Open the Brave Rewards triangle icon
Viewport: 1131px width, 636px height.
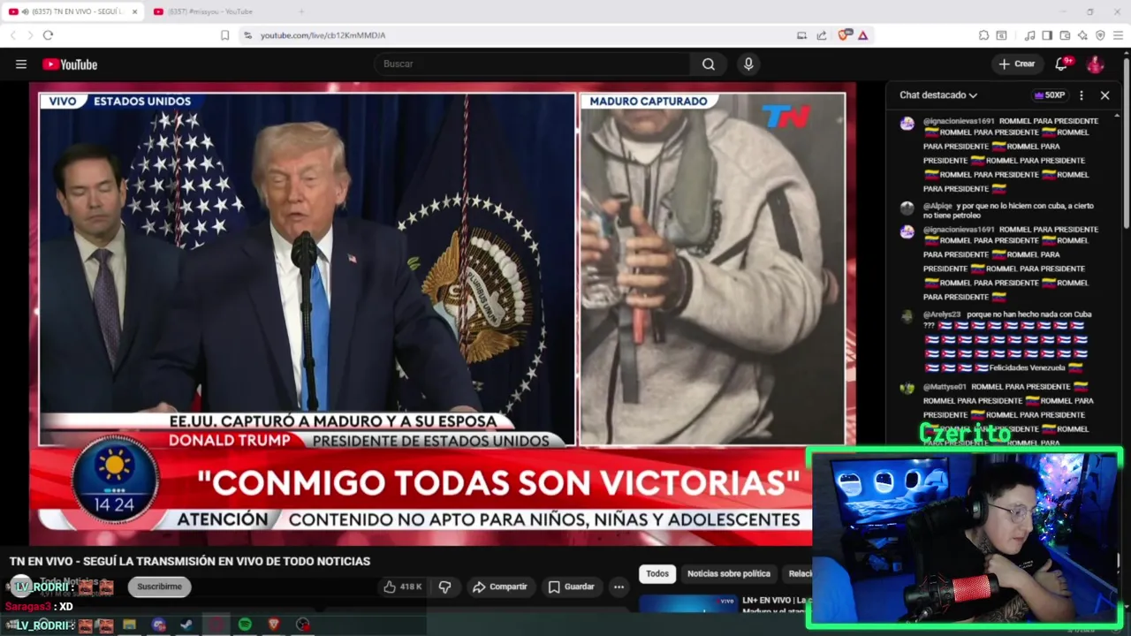pyautogui.click(x=862, y=35)
